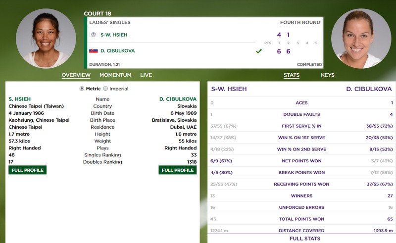Viewport: 396px width, 243px height.
Task: Click the Winners stat label
Action: pyautogui.click(x=301, y=196)
